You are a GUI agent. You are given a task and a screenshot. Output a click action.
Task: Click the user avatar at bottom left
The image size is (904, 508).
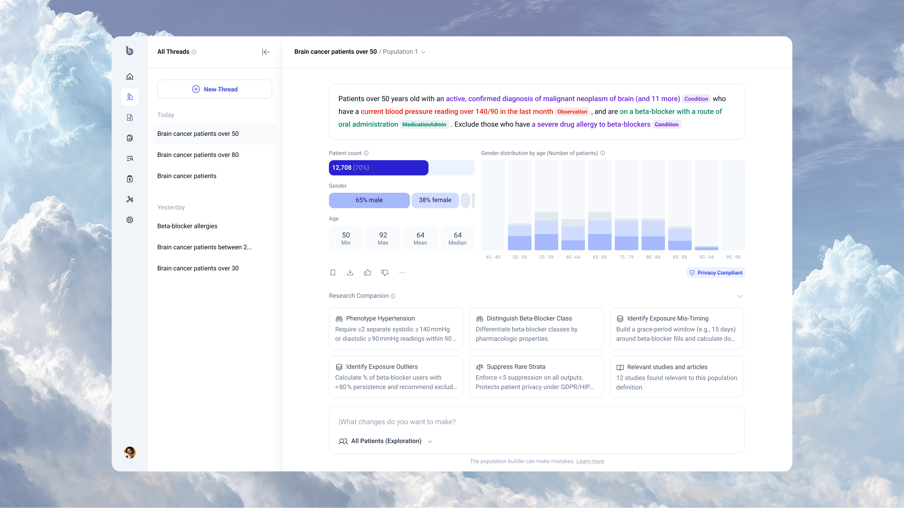(129, 452)
